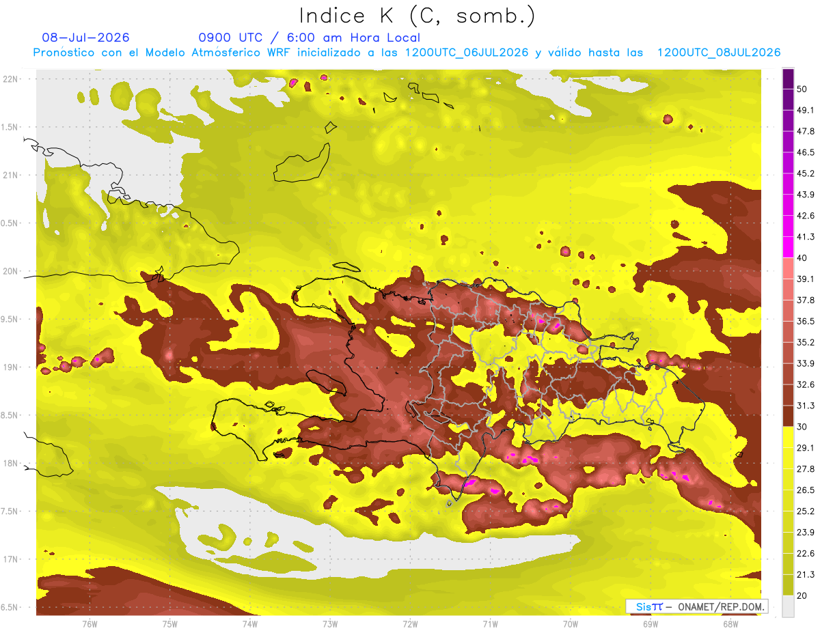Click the colorbar label "22.6"

[805, 554]
